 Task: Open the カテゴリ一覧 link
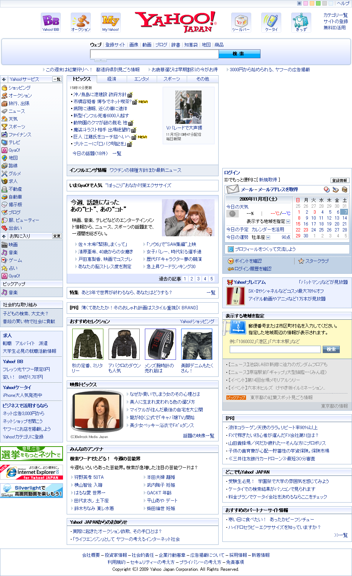pyautogui.click(x=336, y=15)
